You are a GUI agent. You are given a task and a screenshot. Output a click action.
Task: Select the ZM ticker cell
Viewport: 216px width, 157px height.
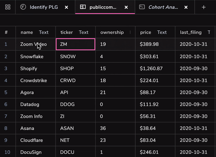click(75, 44)
